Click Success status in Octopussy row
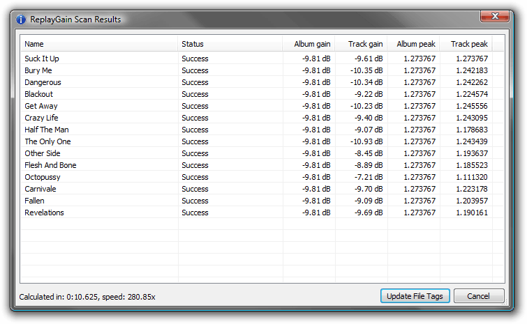This screenshot has width=527, height=324. tap(195, 177)
